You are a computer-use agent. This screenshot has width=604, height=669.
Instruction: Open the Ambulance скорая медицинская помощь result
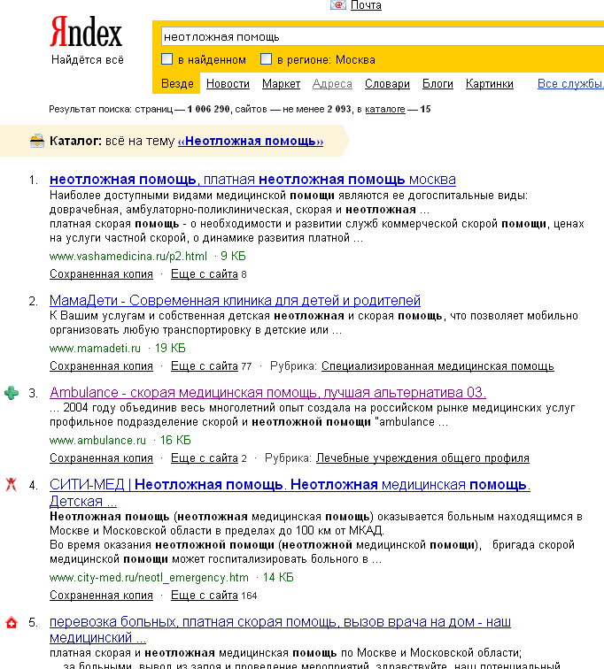(267, 392)
